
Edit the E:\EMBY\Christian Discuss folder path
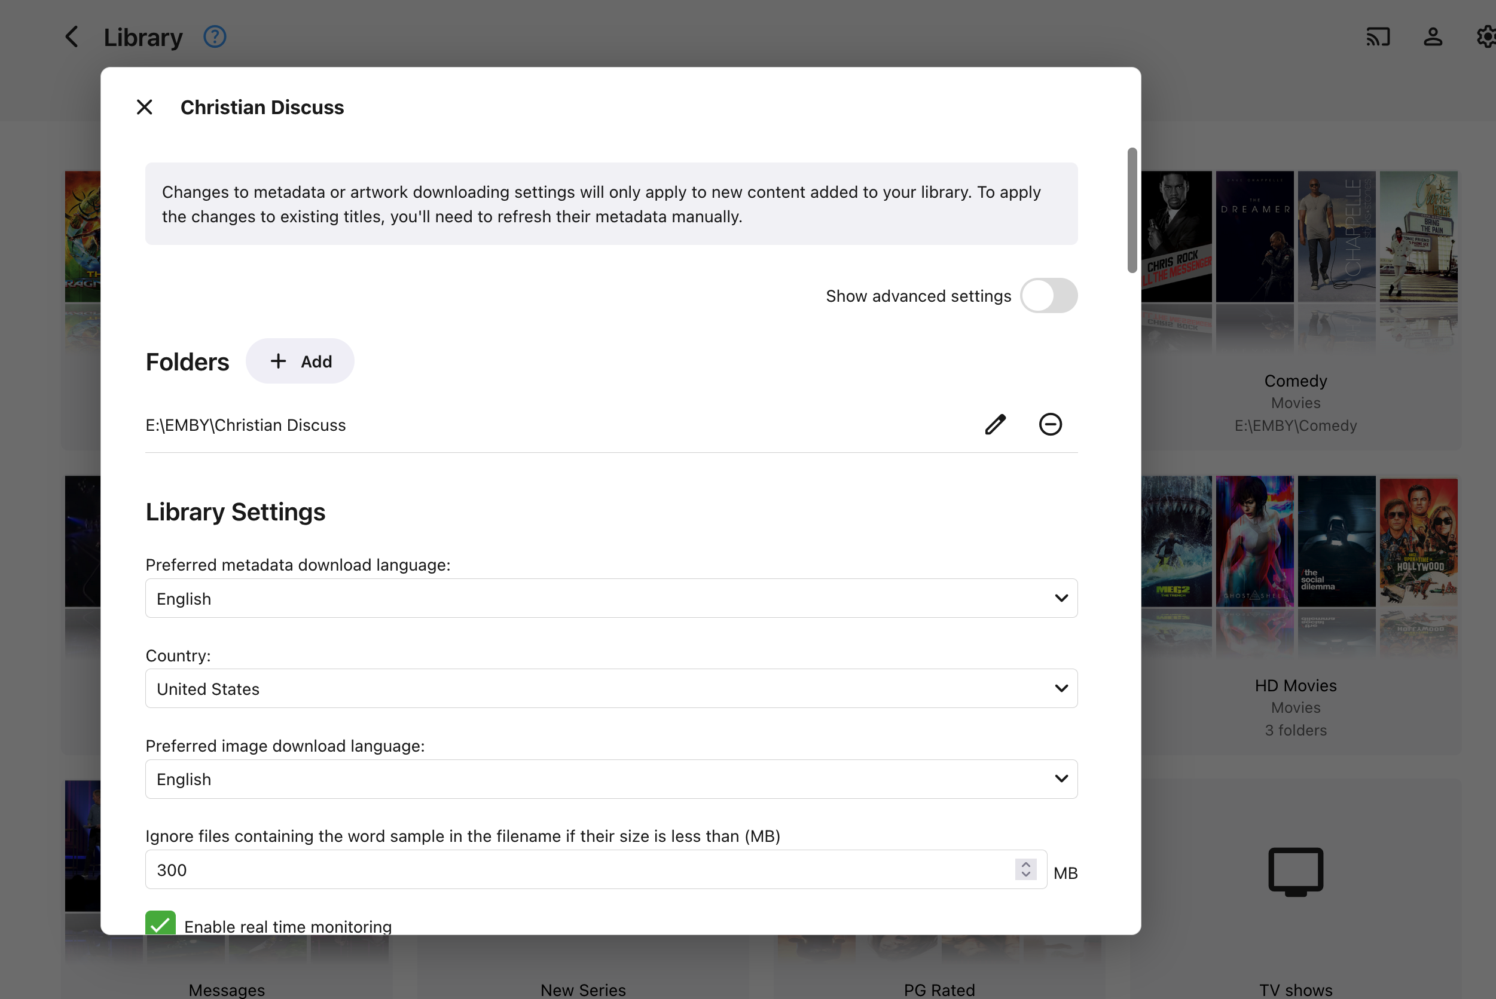click(995, 424)
